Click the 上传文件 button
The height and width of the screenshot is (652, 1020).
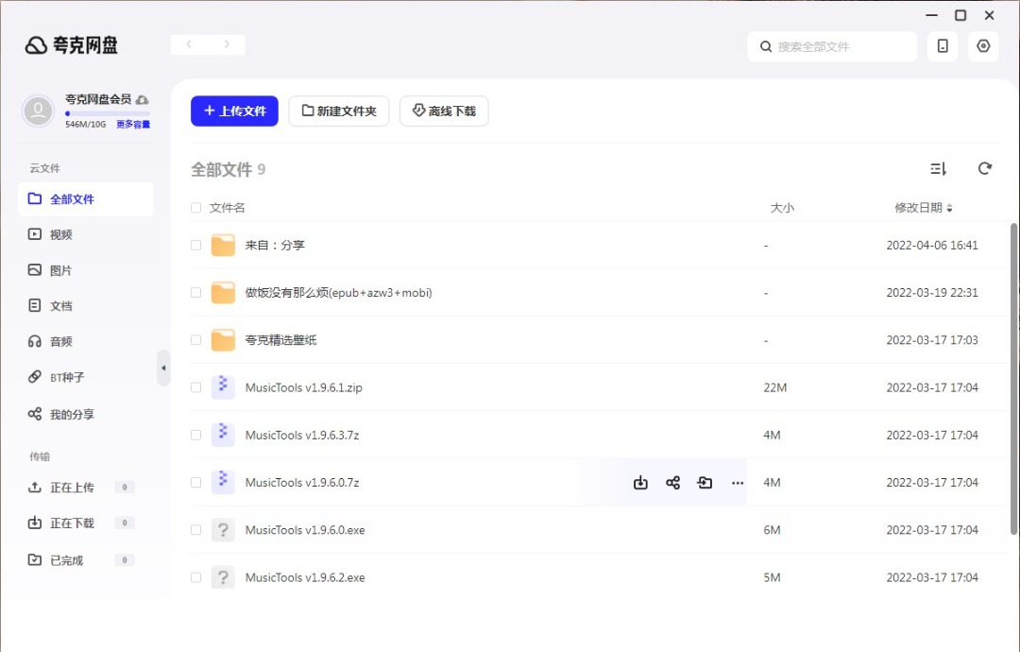point(234,111)
